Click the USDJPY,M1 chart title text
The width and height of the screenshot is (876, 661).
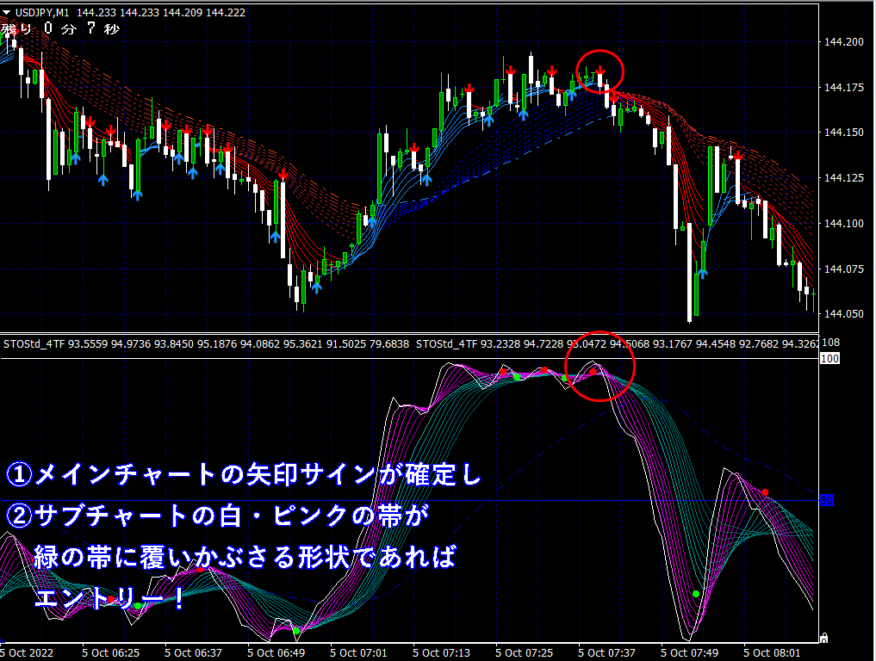[x=42, y=12]
